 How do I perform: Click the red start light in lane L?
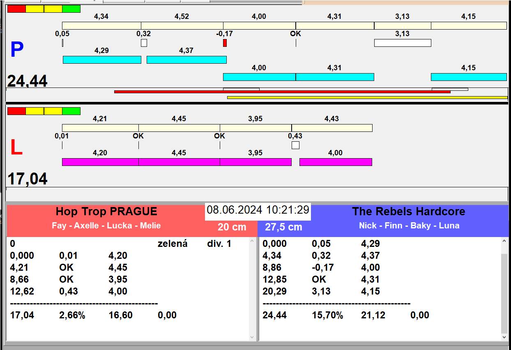pyautogui.click(x=16, y=111)
